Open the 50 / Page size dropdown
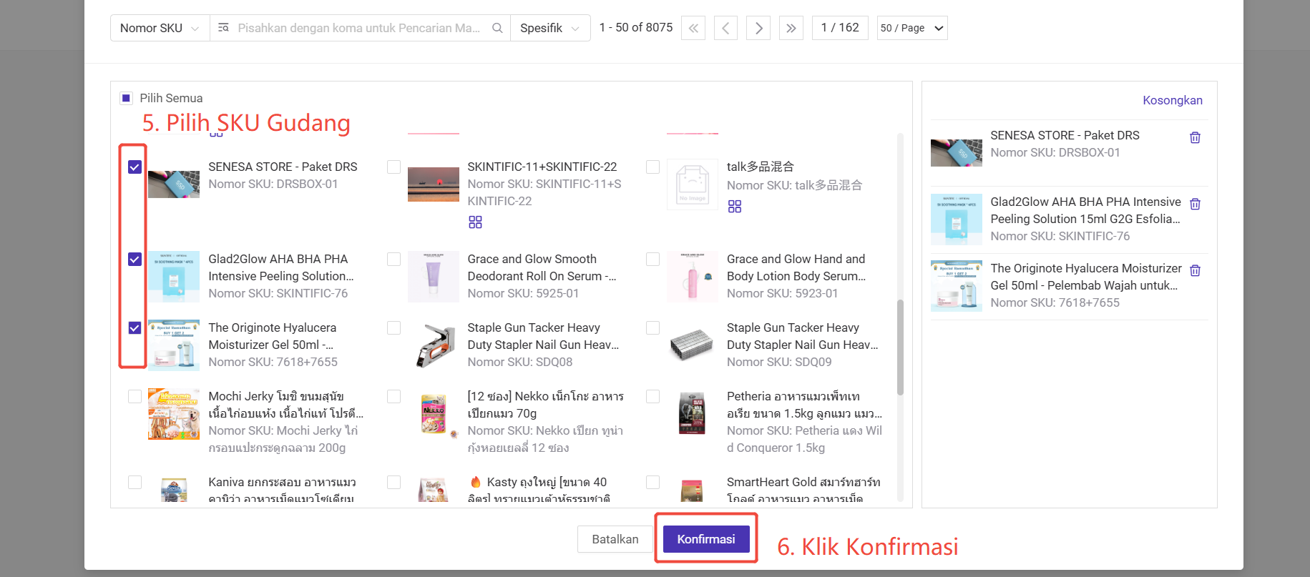1310x577 pixels. point(911,28)
